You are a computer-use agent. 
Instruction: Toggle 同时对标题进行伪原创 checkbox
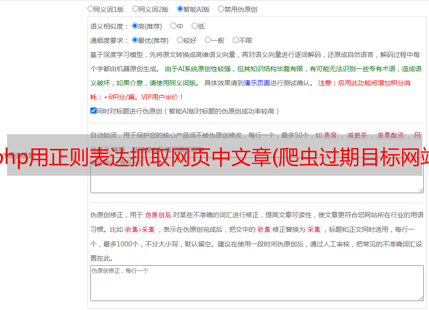[x=93, y=111]
